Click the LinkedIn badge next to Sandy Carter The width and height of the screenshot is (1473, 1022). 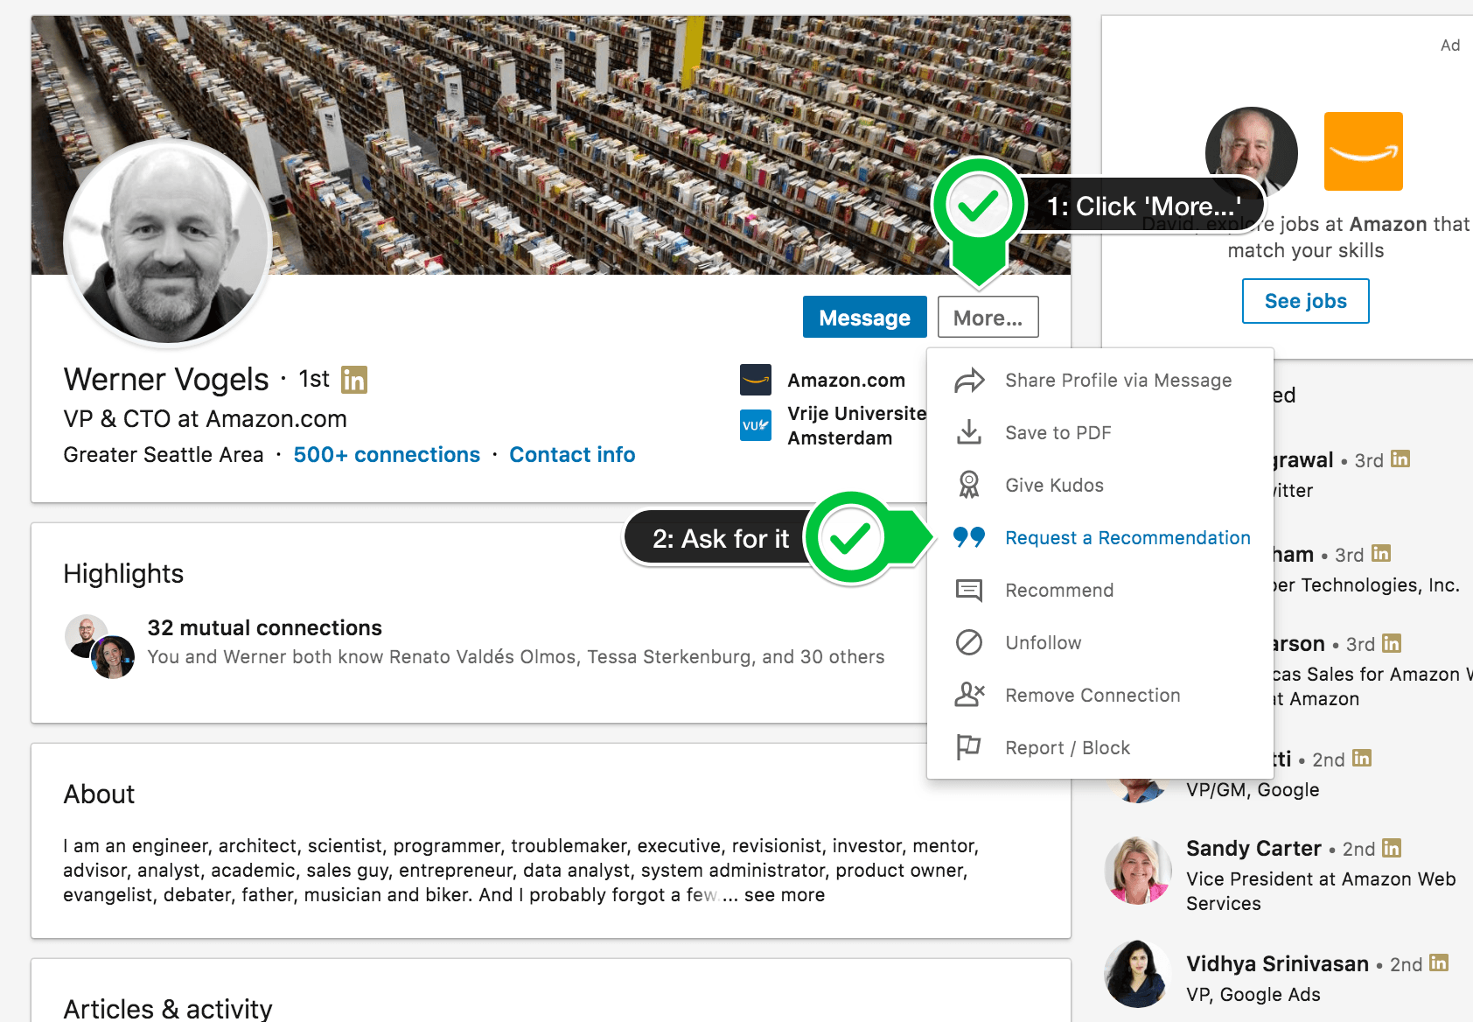click(x=1392, y=848)
